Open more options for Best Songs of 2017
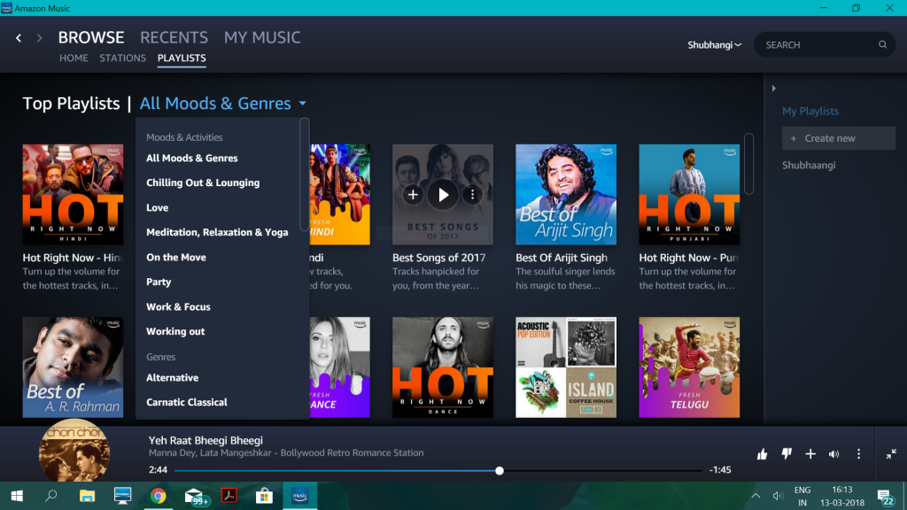Screen dimensions: 907x510 (x=473, y=195)
